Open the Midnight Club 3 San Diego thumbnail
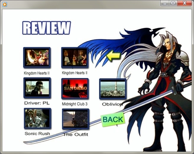This screenshot has height=154, width=194. pyautogui.click(x=75, y=89)
